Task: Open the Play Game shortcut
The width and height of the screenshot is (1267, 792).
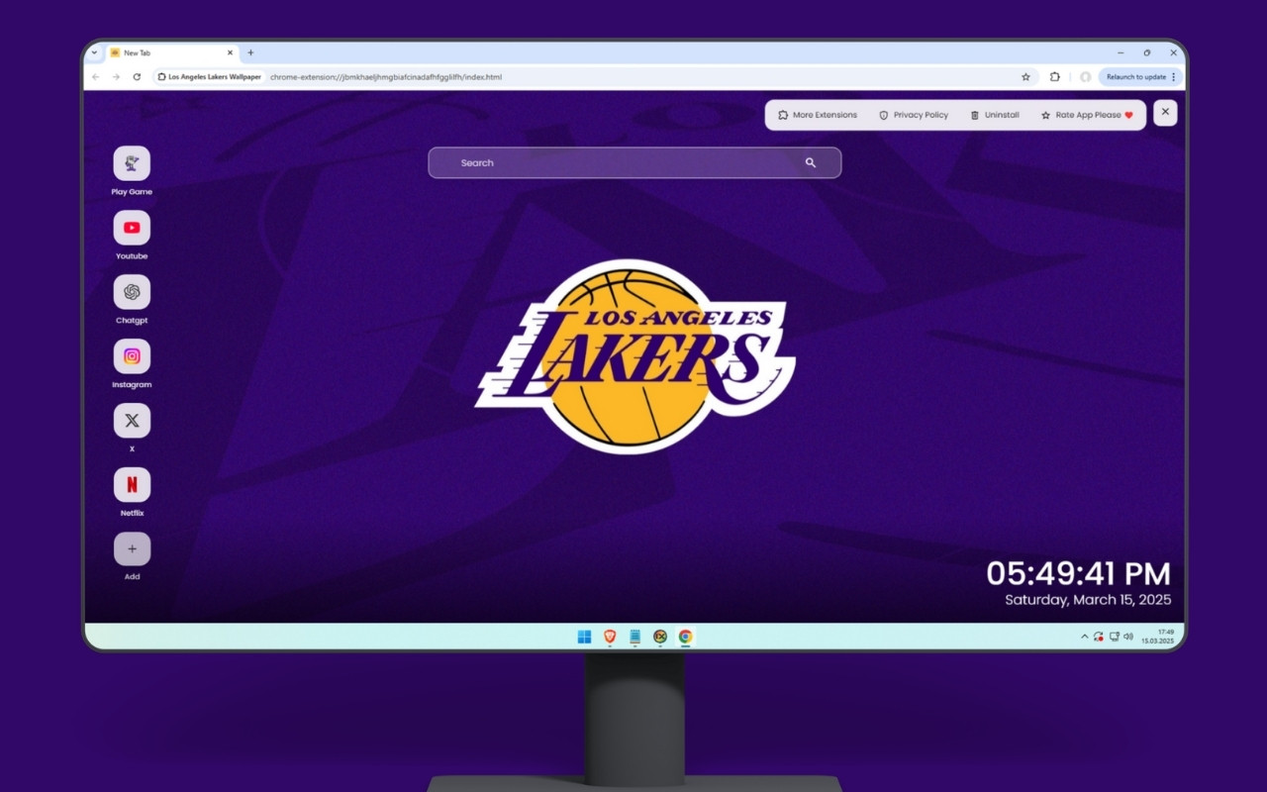Action: point(132,163)
